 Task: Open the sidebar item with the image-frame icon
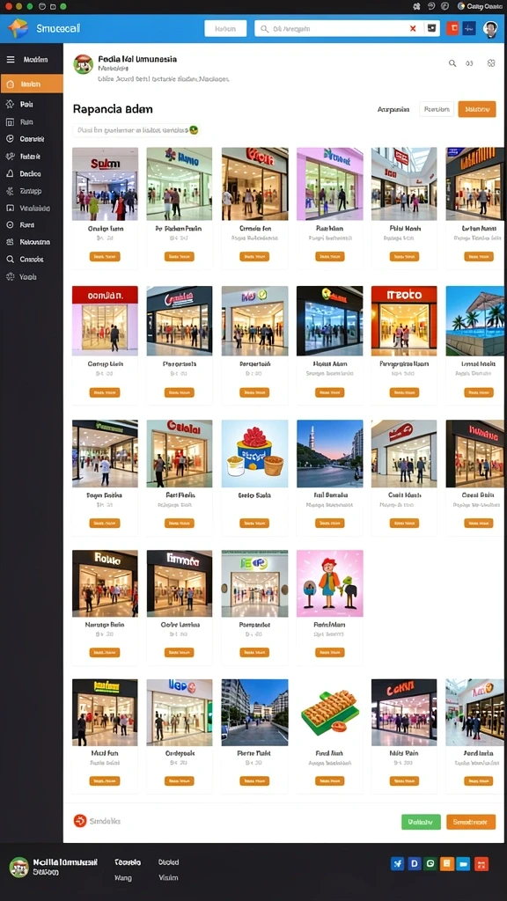27,208
